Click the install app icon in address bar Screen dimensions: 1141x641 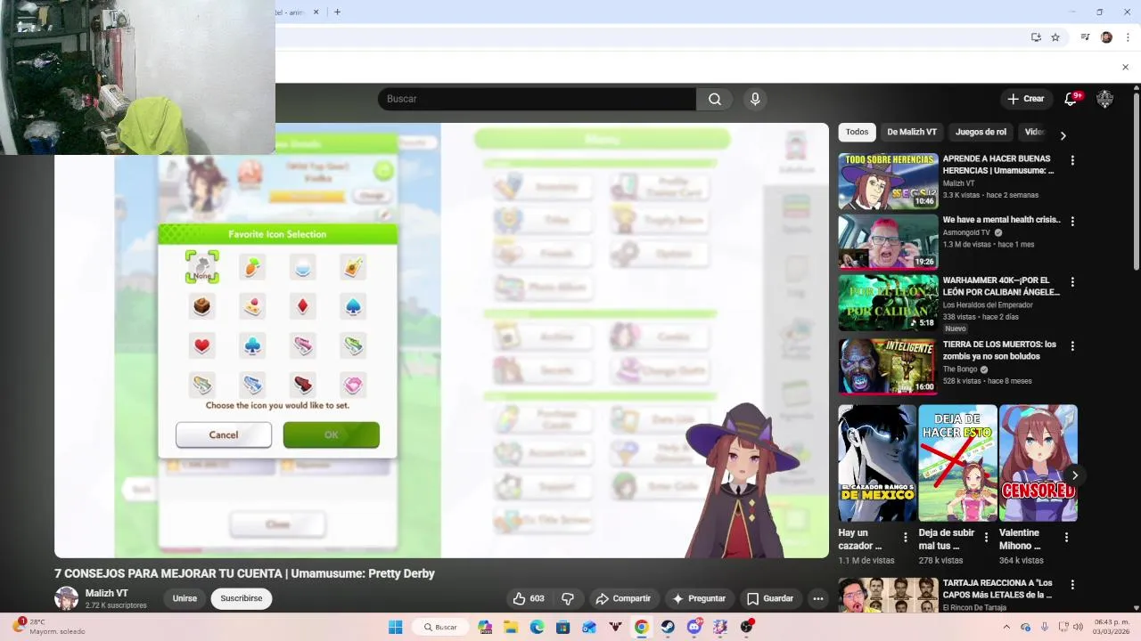point(1036,37)
